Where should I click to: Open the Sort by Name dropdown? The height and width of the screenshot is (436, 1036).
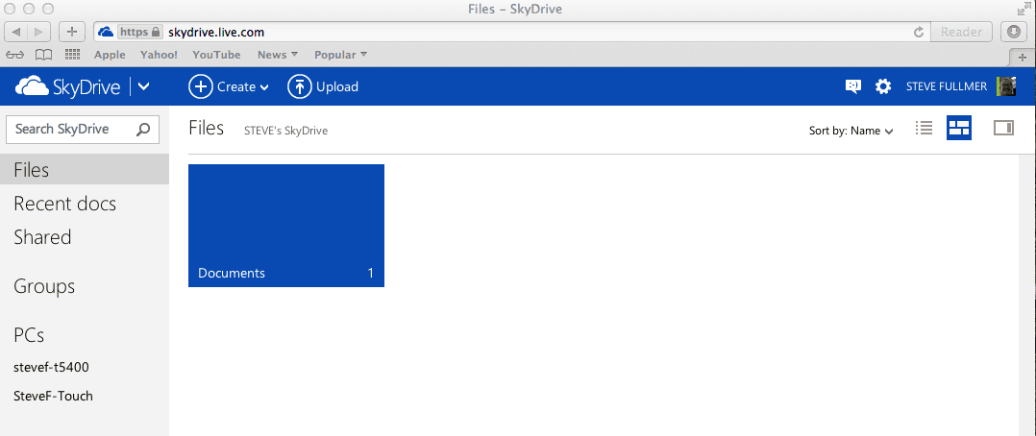851,131
